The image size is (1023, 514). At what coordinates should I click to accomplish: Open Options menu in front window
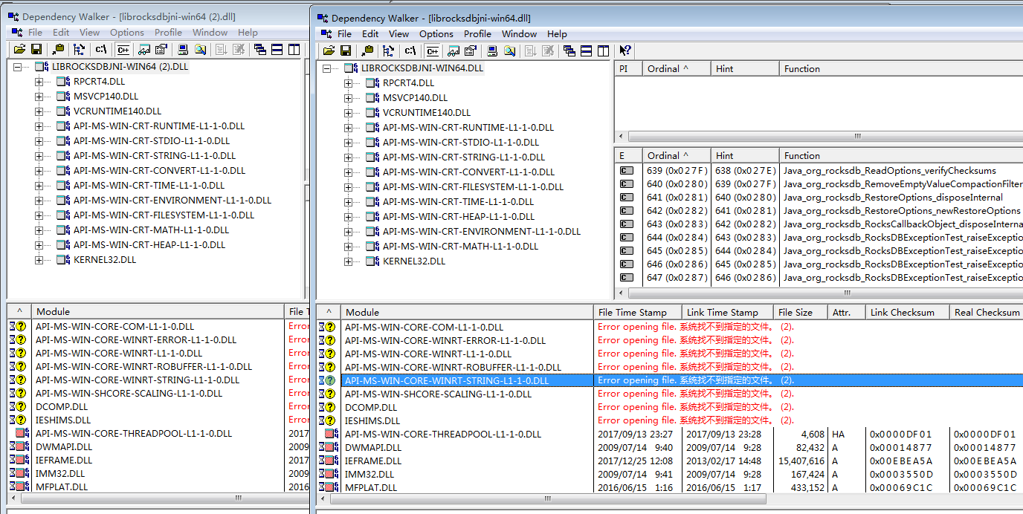[436, 33]
